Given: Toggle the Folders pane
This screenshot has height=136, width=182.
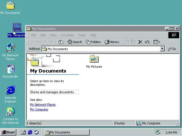Looking at the screenshot, I should (x=93, y=42).
